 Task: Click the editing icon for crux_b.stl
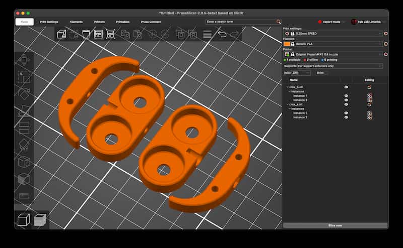369,87
